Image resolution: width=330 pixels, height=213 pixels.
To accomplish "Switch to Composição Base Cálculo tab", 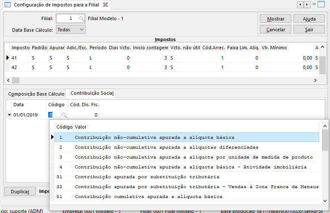I will tap(36, 94).
